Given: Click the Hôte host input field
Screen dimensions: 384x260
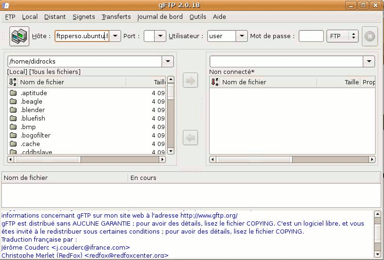Looking at the screenshot, I should click(x=82, y=36).
